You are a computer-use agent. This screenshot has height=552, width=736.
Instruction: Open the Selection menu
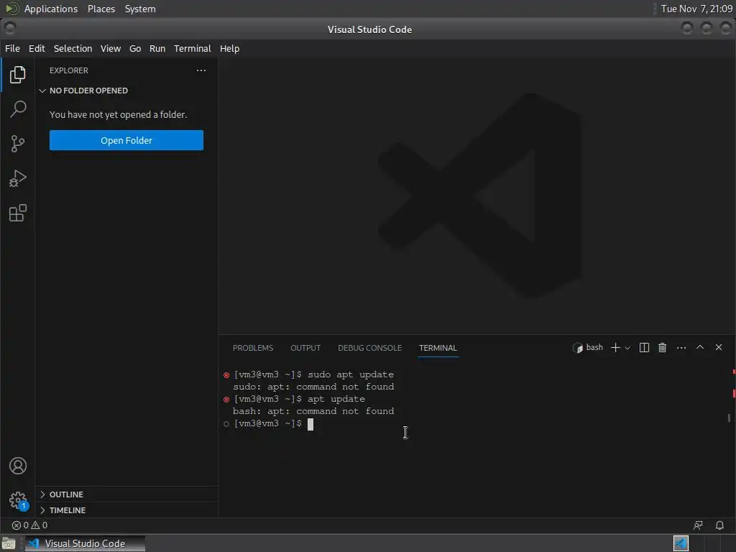coord(73,48)
